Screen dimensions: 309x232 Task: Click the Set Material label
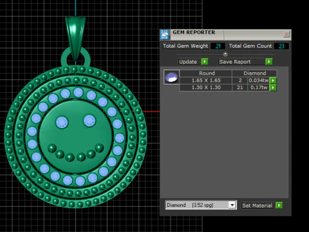(257, 206)
